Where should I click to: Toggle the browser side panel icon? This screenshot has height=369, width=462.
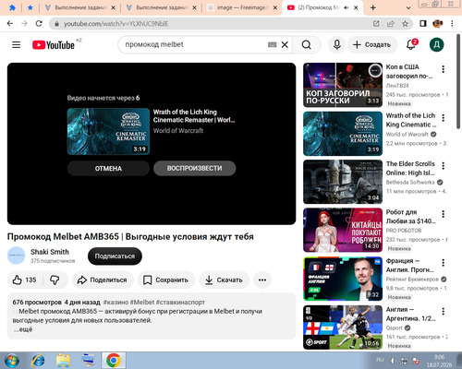click(x=423, y=24)
